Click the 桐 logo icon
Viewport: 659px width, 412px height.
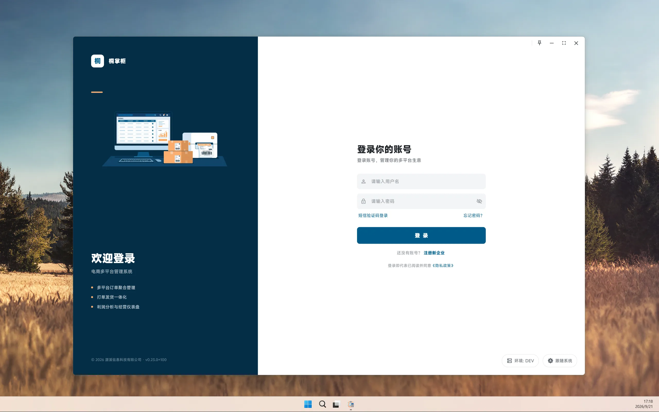[98, 61]
